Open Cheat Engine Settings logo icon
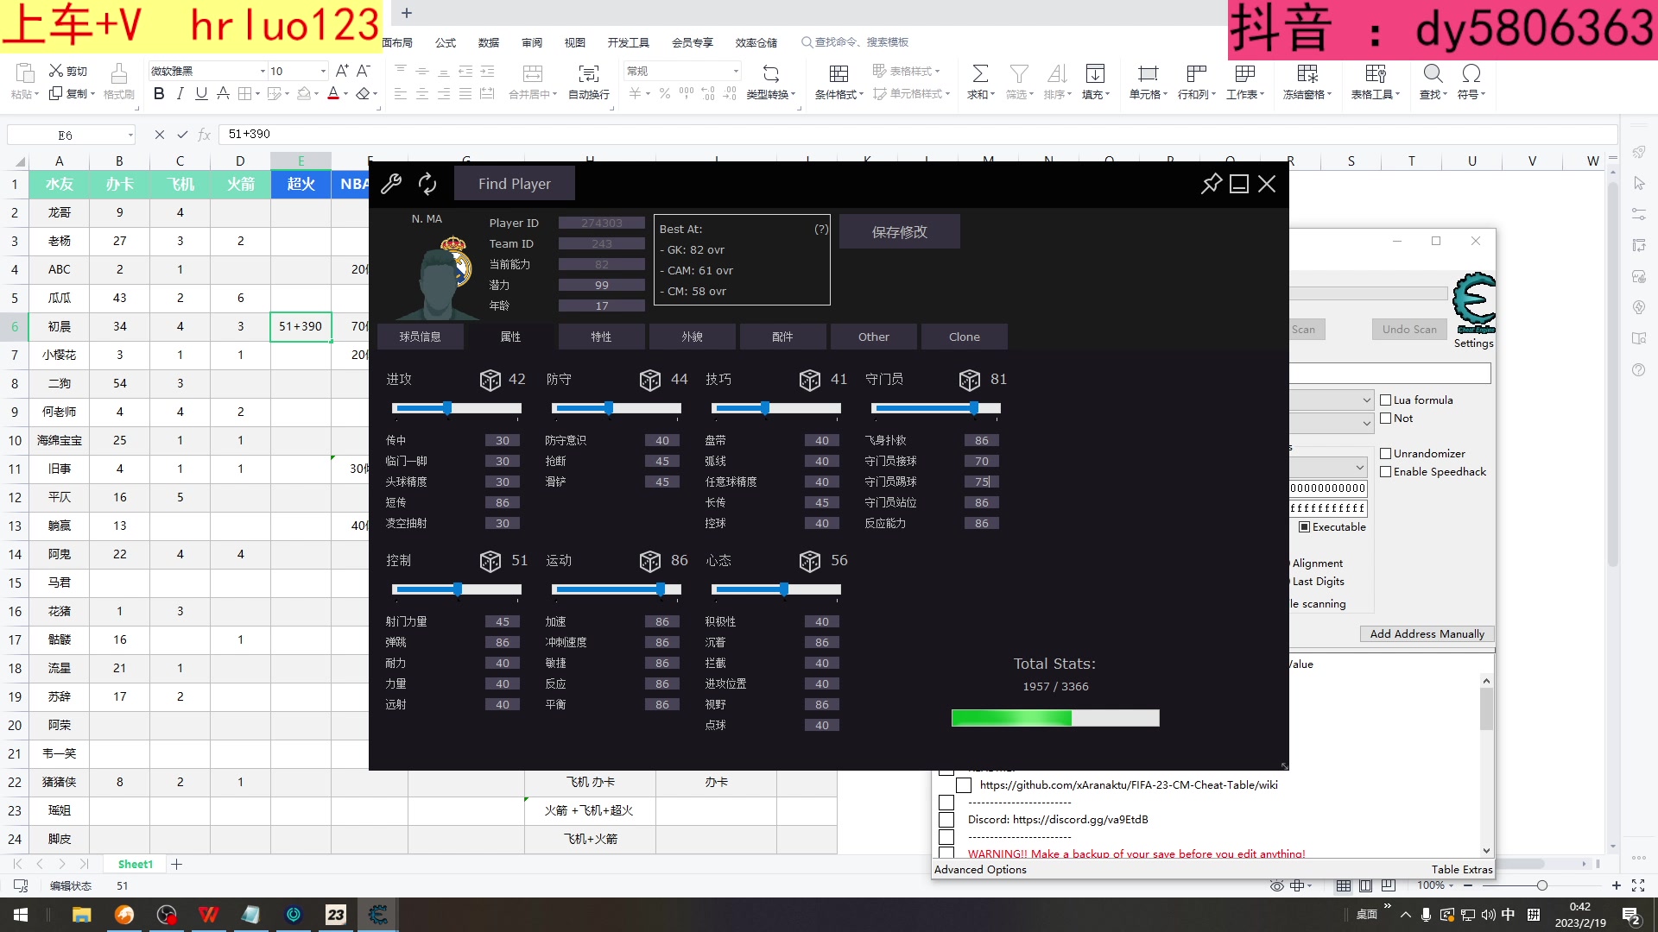Screen dimensions: 1658x932 pos(1473,302)
